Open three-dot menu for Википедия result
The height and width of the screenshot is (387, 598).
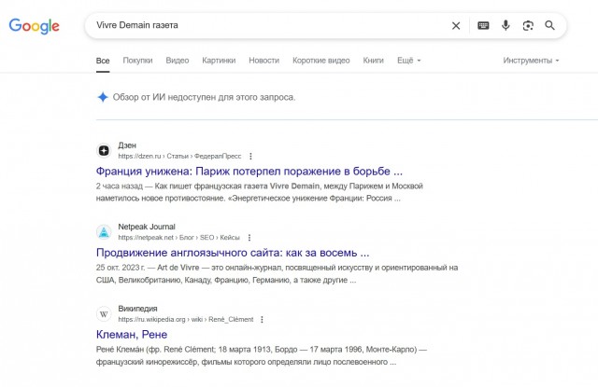(x=262, y=319)
